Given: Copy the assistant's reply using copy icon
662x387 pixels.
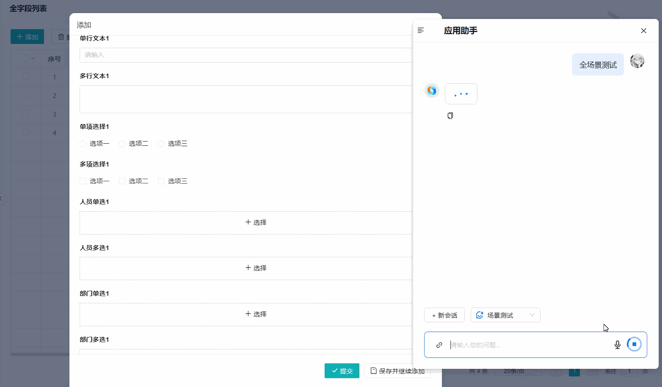Looking at the screenshot, I should click(x=450, y=115).
